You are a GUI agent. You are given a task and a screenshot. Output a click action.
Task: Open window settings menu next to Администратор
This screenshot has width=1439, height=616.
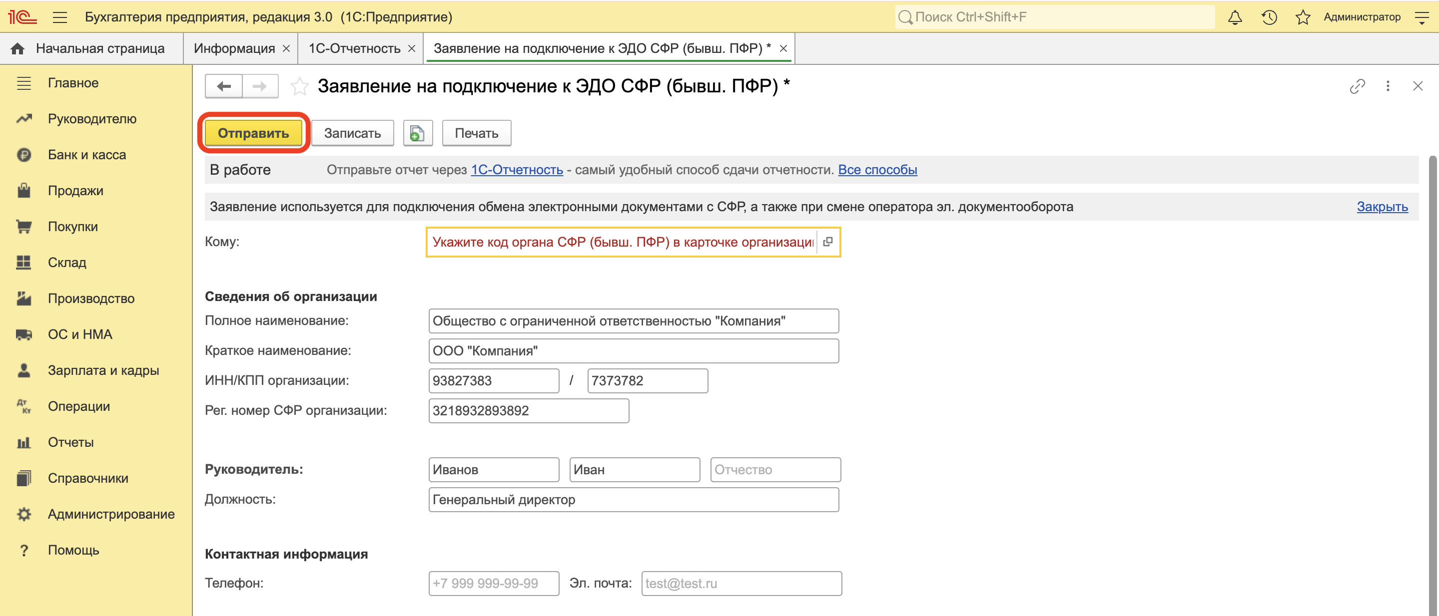(x=1421, y=17)
